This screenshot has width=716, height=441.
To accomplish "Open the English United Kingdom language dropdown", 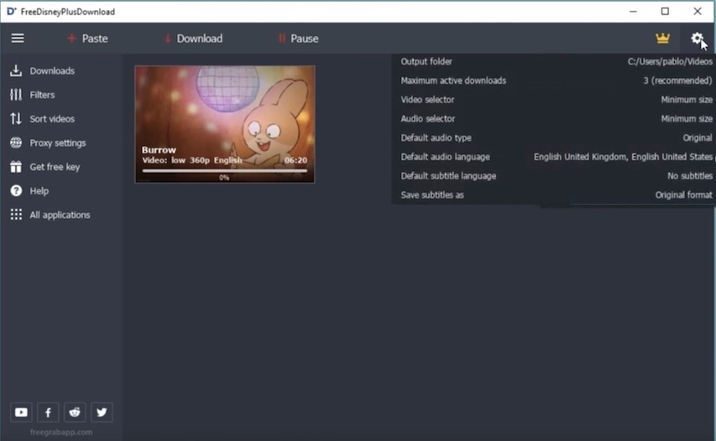I will [x=623, y=157].
